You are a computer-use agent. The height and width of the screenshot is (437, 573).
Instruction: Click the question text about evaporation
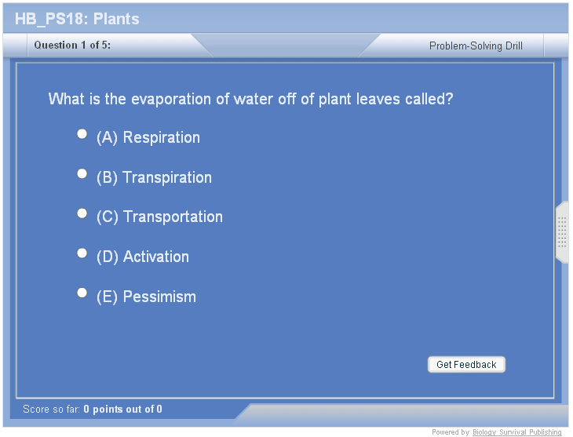pyautogui.click(x=250, y=100)
